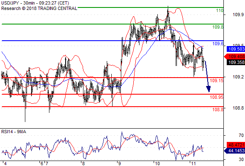Click the date 9 marker on time axis
Screen dimensions: 245x166
click(x=120, y=164)
